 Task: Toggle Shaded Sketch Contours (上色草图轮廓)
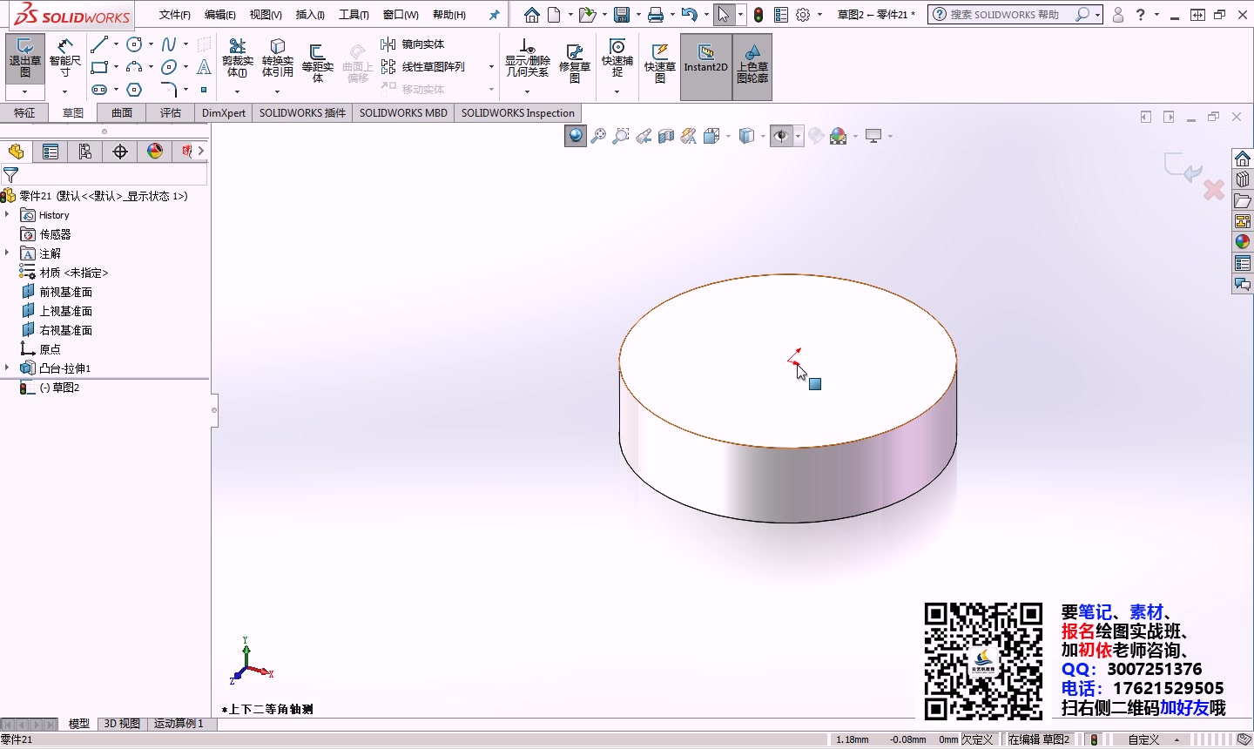tap(752, 67)
